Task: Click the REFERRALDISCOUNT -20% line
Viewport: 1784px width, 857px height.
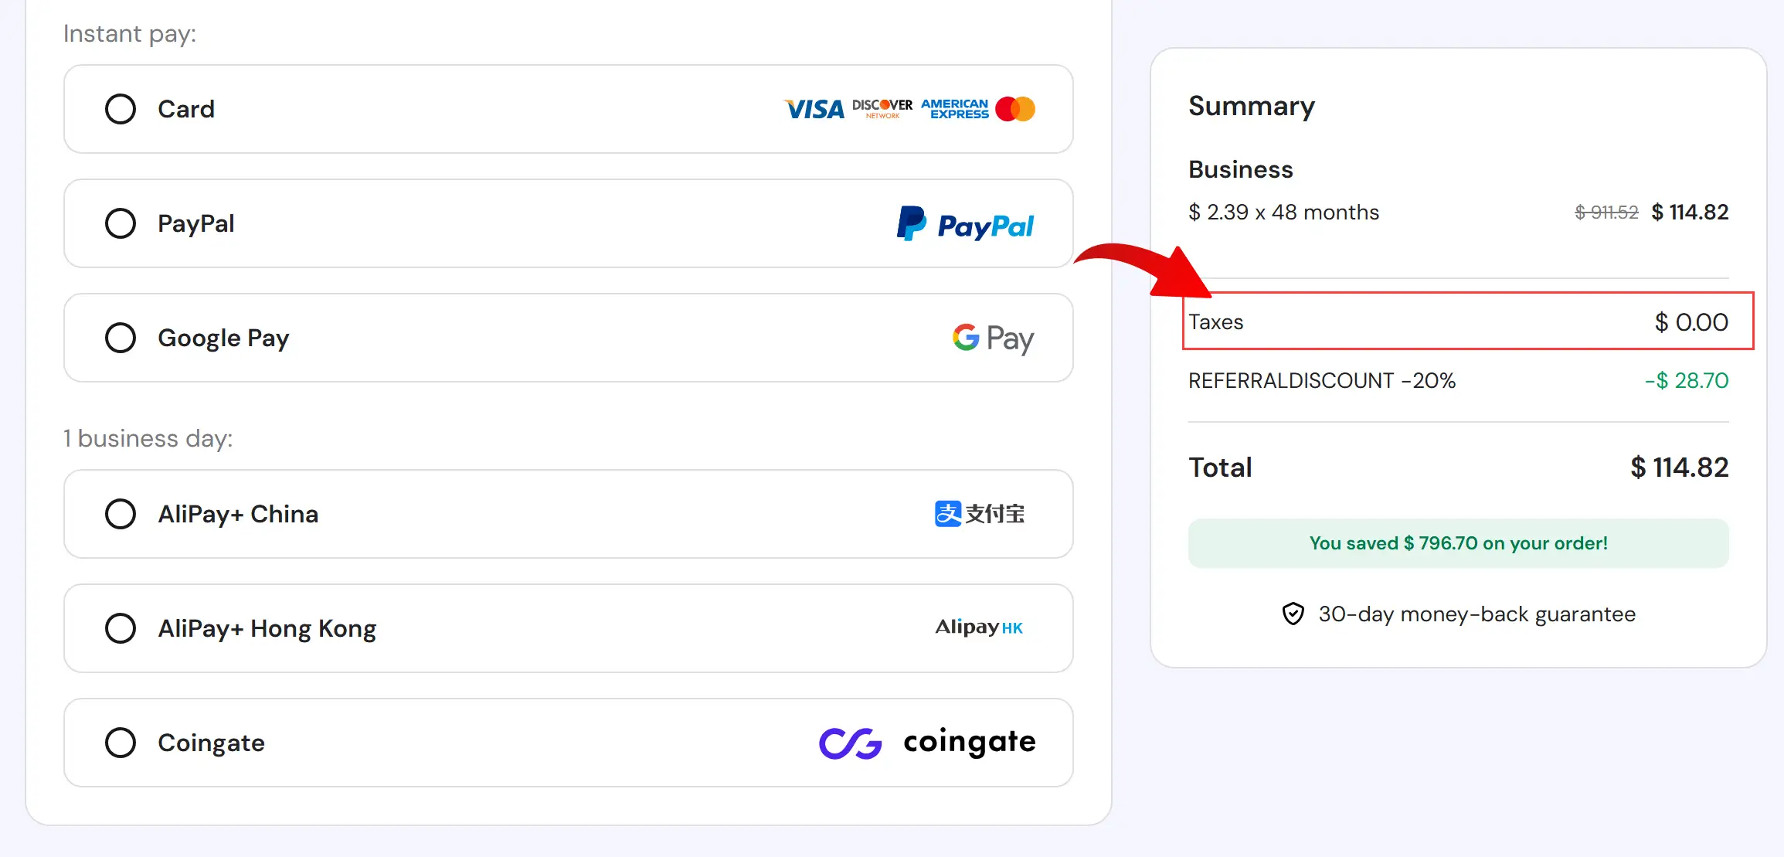Action: tap(1321, 380)
